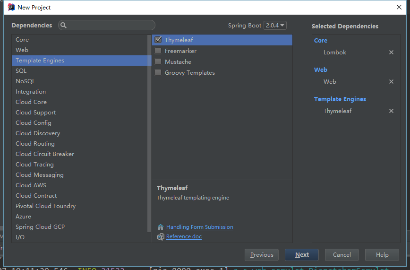Viewport: 410px width, 270px height.
Task: Click the Previous button
Action: 262,255
